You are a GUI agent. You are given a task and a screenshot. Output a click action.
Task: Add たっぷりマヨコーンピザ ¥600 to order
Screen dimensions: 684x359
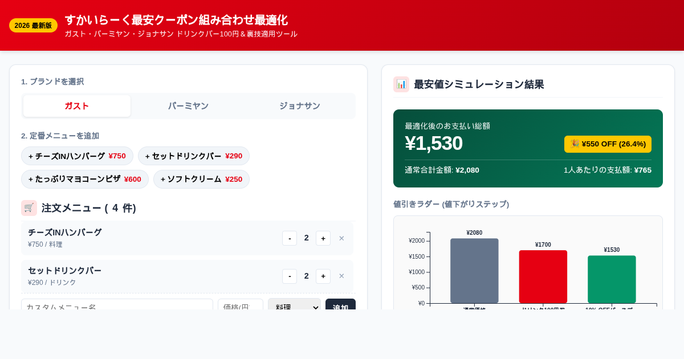85,179
